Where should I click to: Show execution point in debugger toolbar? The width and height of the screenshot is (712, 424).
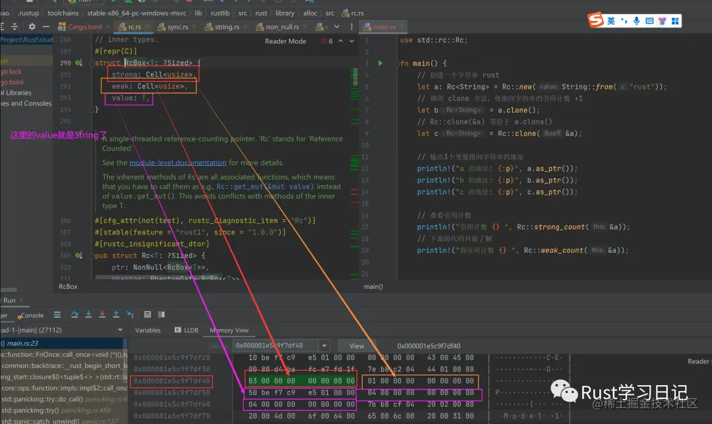(57, 314)
